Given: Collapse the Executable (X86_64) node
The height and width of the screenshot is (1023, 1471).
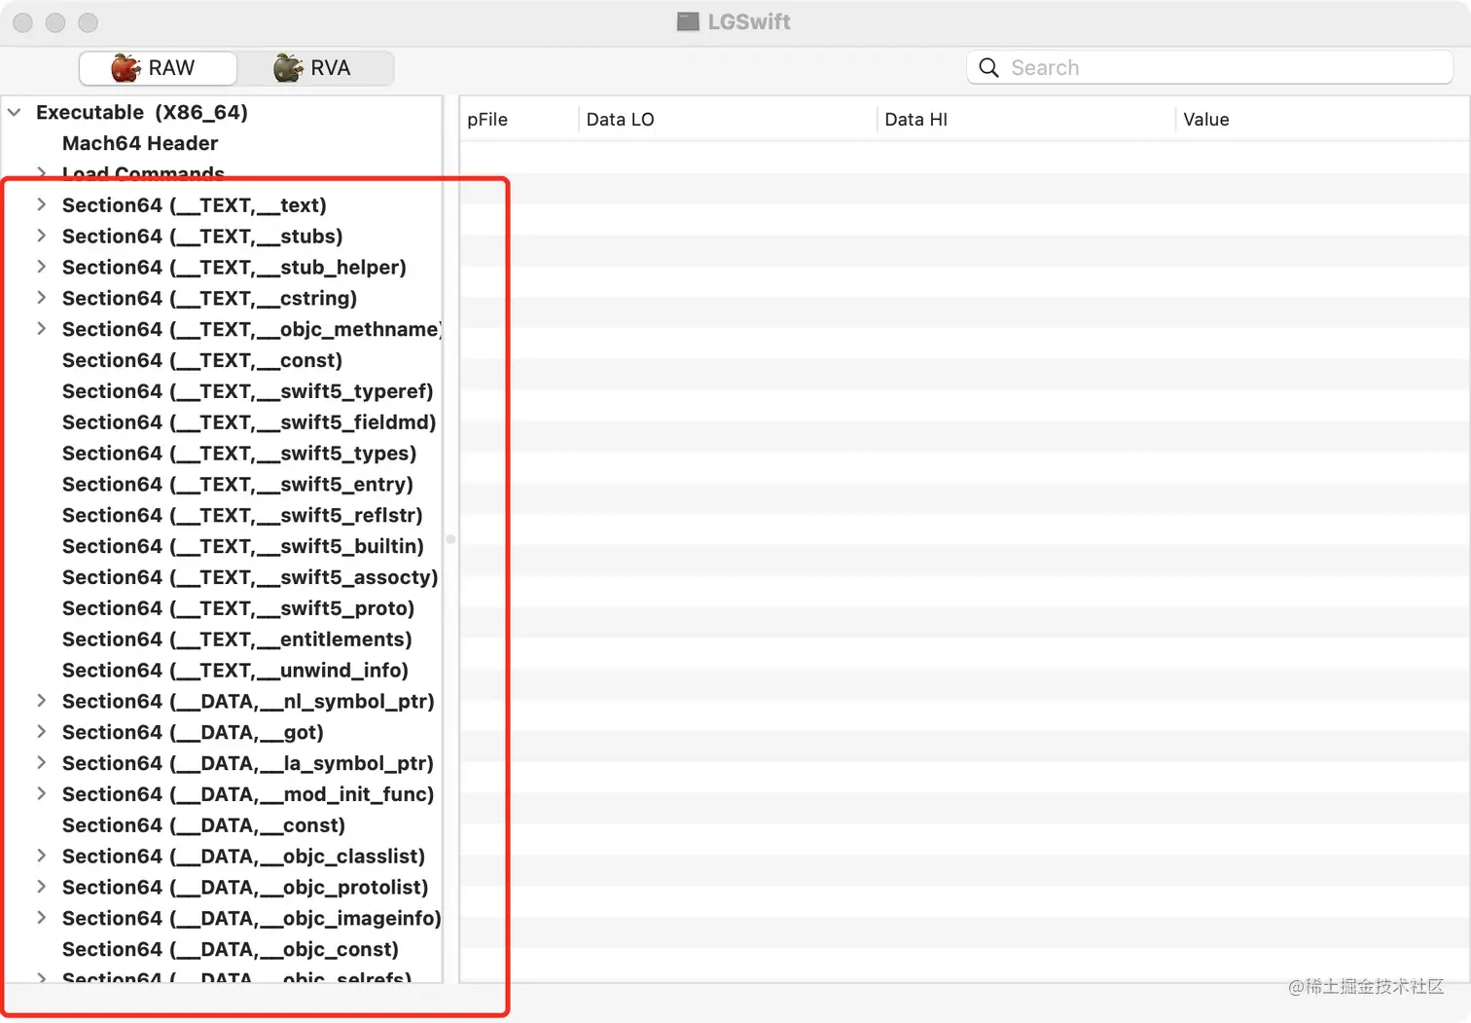Looking at the screenshot, I should pyautogui.click(x=15, y=112).
